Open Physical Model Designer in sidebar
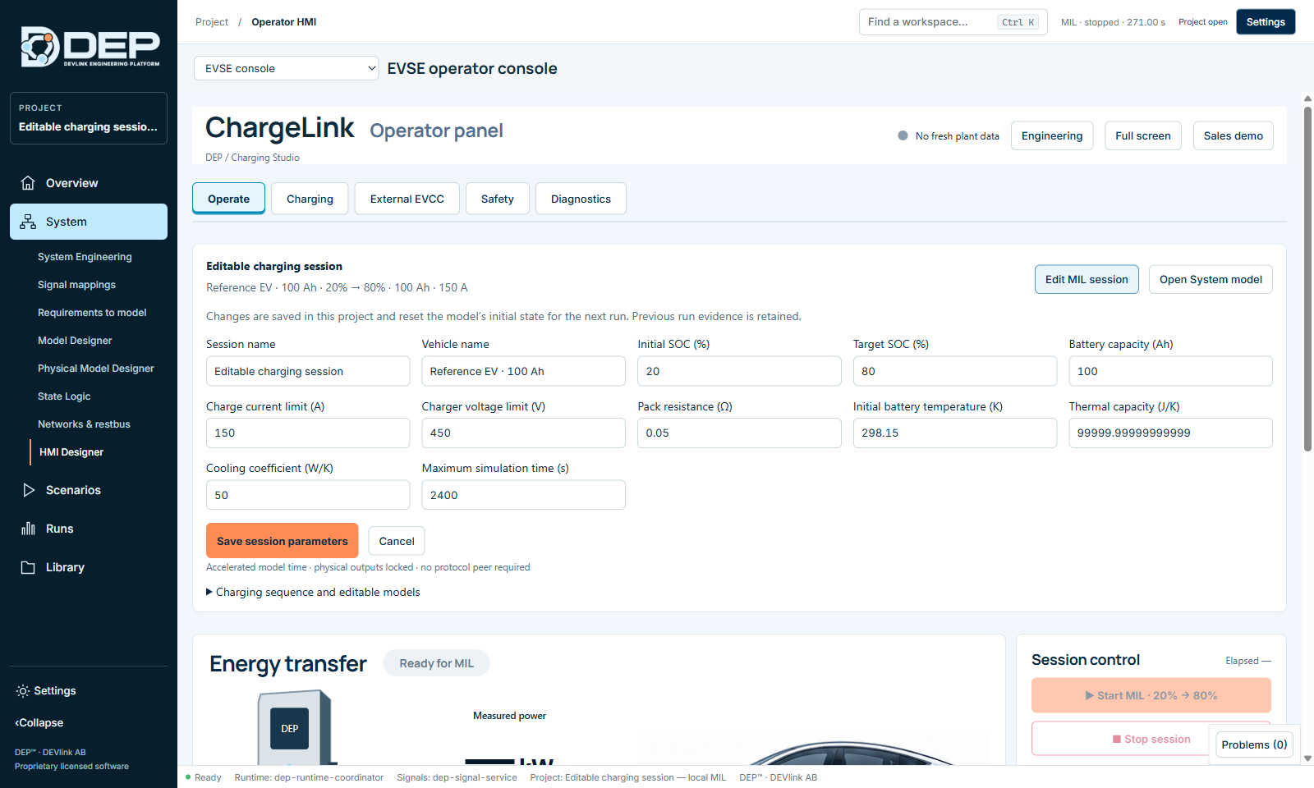This screenshot has width=1314, height=788. 95,369
